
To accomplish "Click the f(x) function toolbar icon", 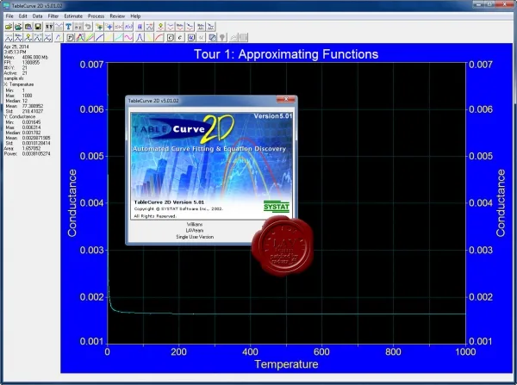I will 128,27.
